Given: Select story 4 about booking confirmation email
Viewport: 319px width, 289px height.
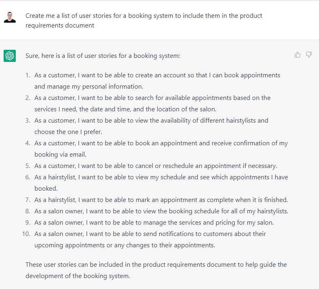Looking at the screenshot, I should [161, 149].
